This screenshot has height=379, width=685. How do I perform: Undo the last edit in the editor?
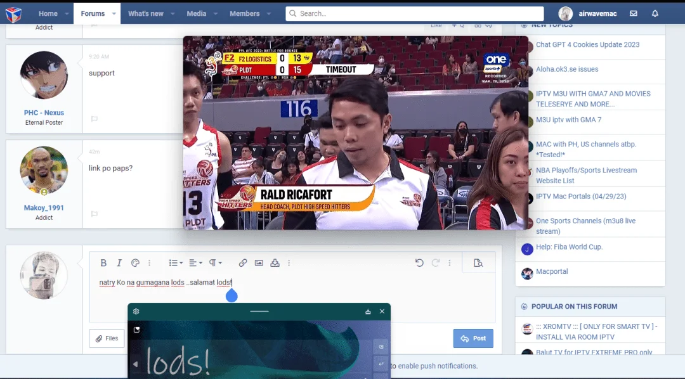coord(419,263)
